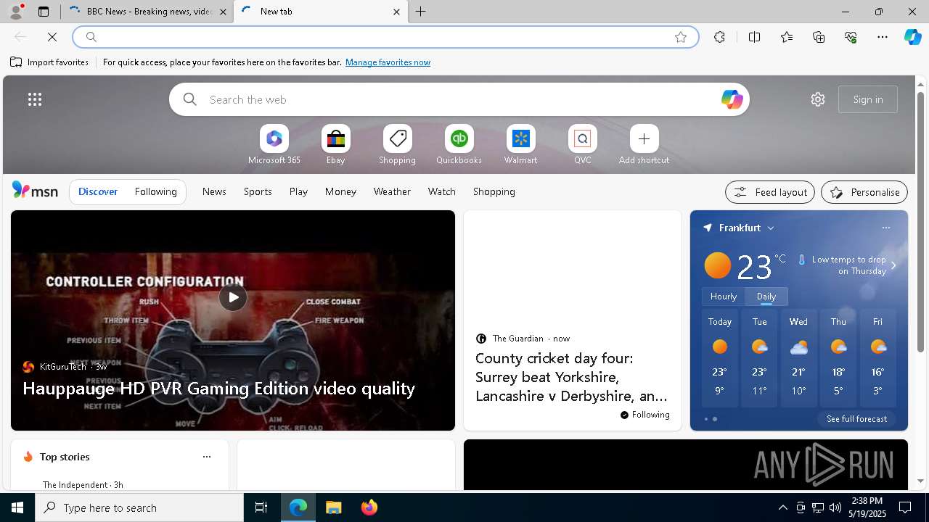Open the Weather menu item
The image size is (929, 522).
392,191
